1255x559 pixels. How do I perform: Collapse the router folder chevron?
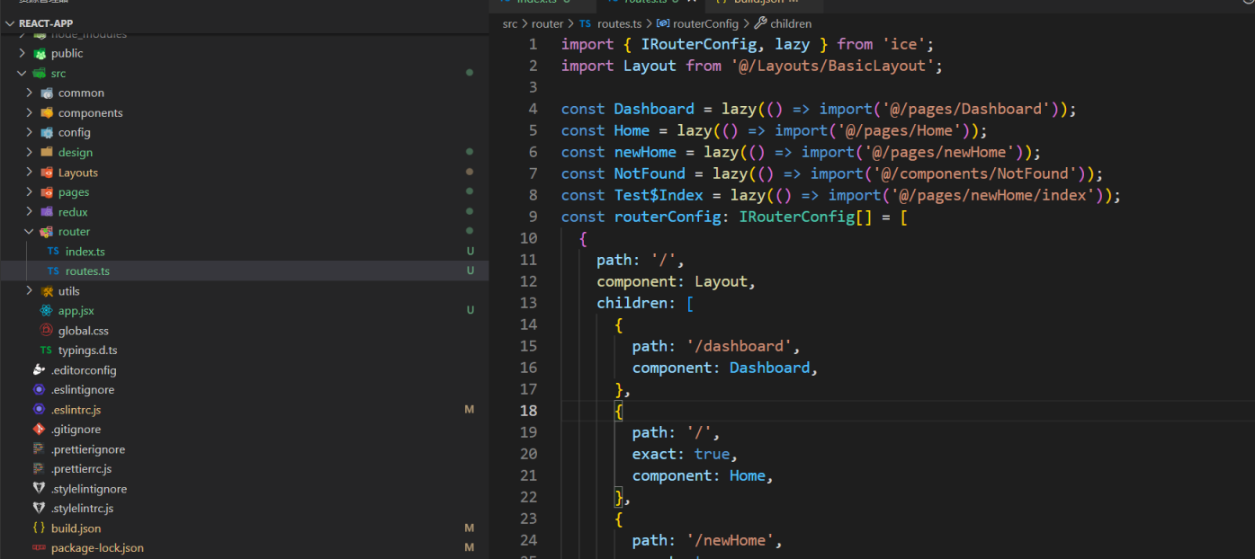click(30, 232)
